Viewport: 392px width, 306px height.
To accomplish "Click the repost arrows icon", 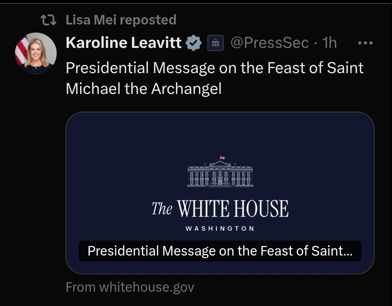I will tap(48, 20).
